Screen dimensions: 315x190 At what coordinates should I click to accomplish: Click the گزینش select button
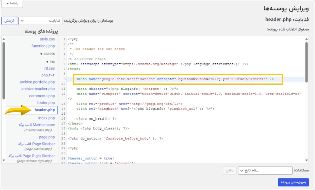(x=9, y=21)
